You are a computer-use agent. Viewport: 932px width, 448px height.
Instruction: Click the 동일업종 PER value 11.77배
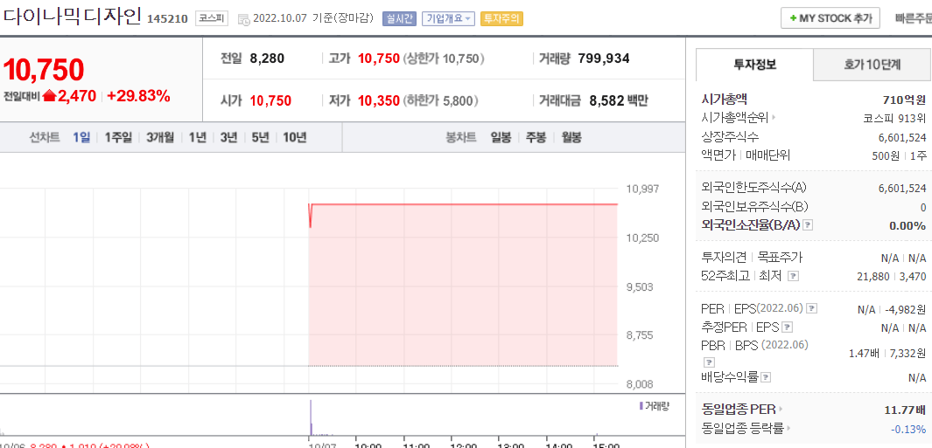pos(905,410)
